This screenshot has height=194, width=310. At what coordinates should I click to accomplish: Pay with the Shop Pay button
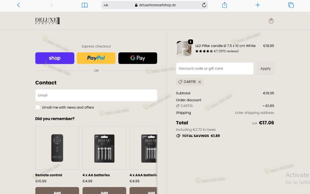(x=55, y=58)
